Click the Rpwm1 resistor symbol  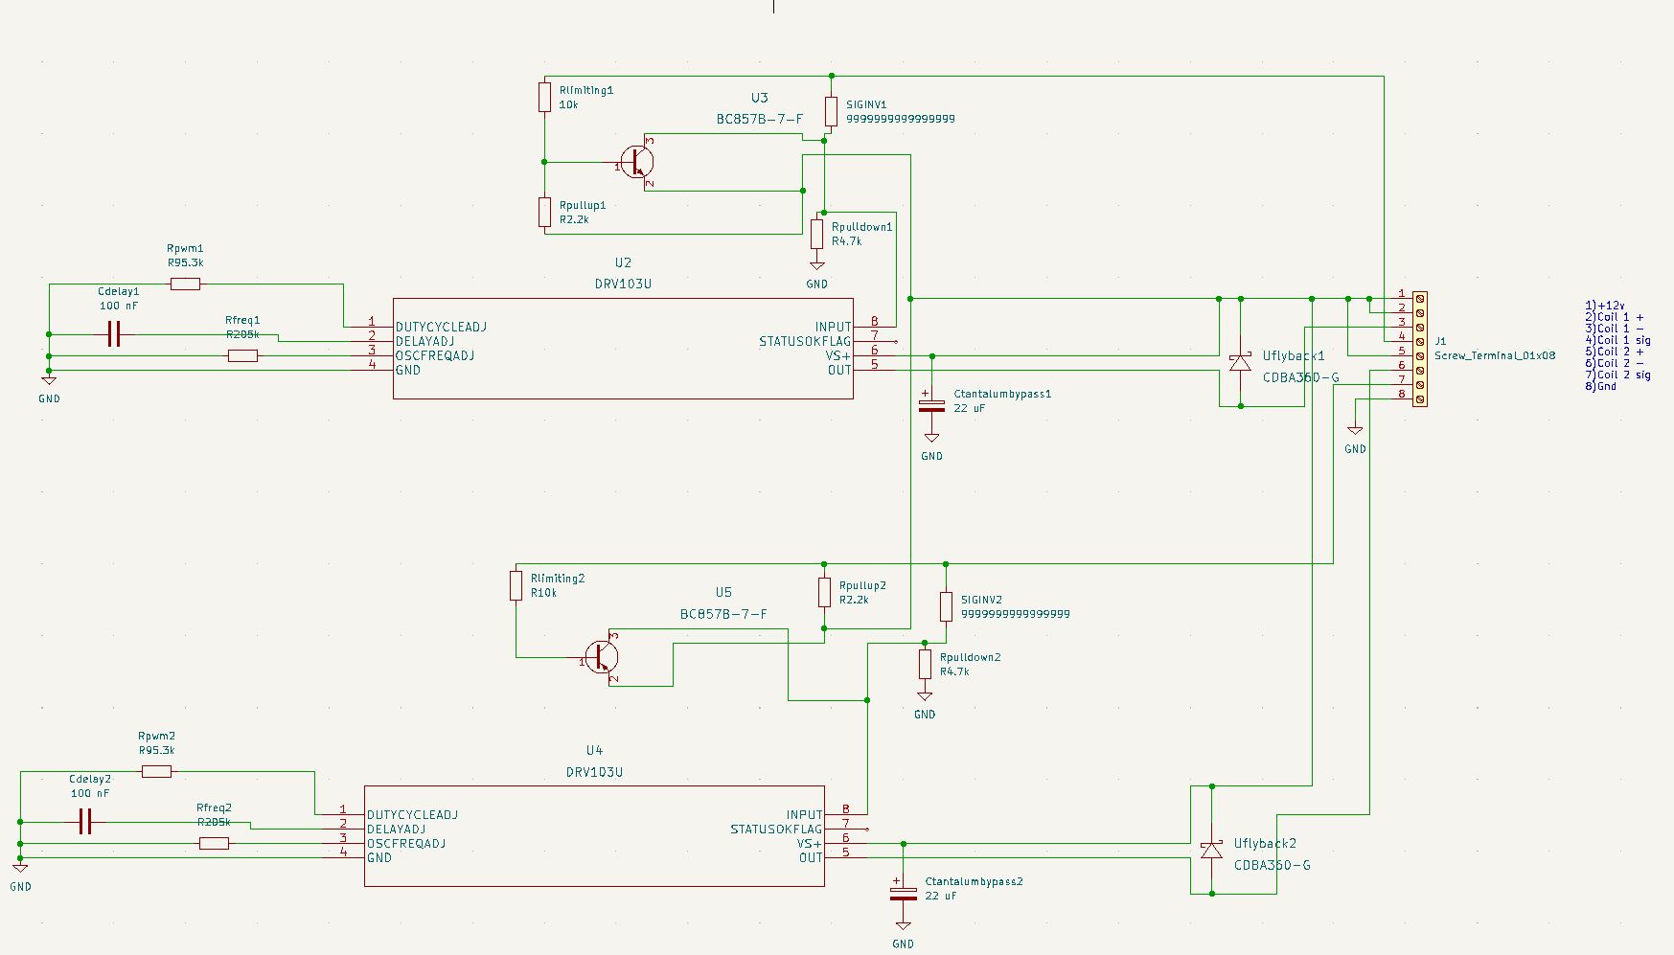(185, 284)
